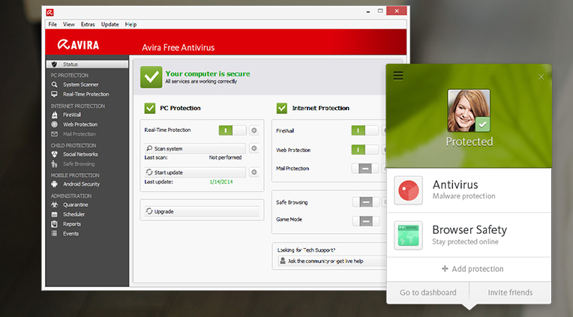Click 'Your computer is secure' heading

[208, 73]
